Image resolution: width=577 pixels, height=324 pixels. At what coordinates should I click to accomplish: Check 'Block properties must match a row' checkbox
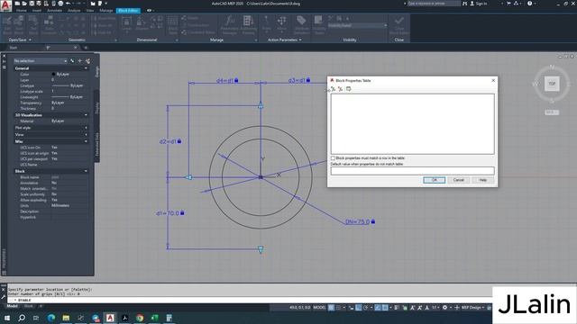pyautogui.click(x=333, y=158)
